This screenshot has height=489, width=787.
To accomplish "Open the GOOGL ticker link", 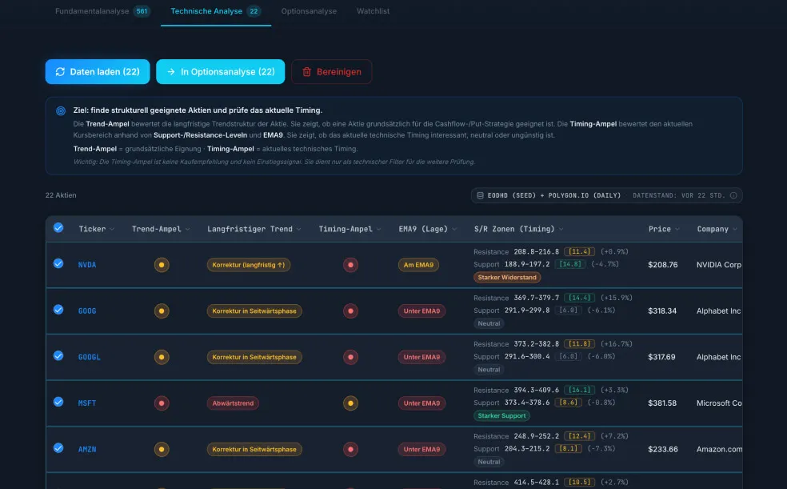I will (89, 358).
